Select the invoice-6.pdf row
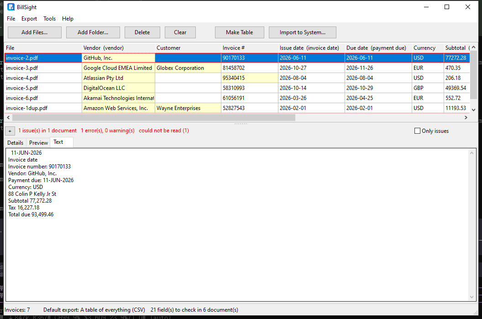The image size is (482, 319). click(x=237, y=98)
